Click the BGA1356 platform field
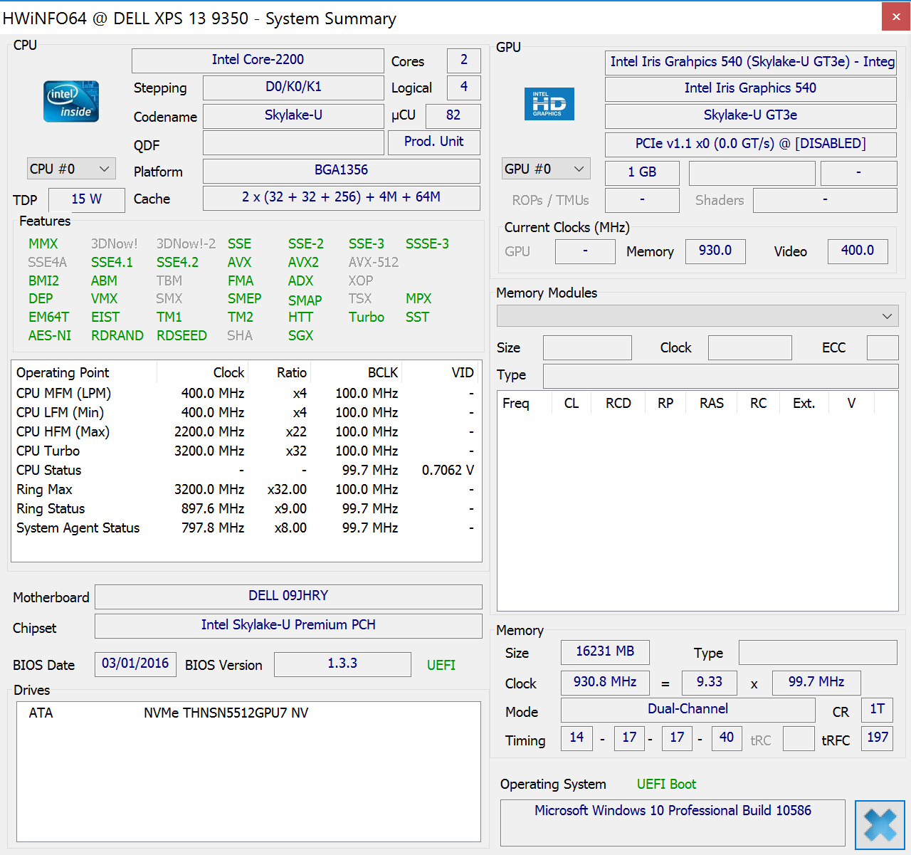911x855 pixels. pyautogui.click(x=342, y=170)
